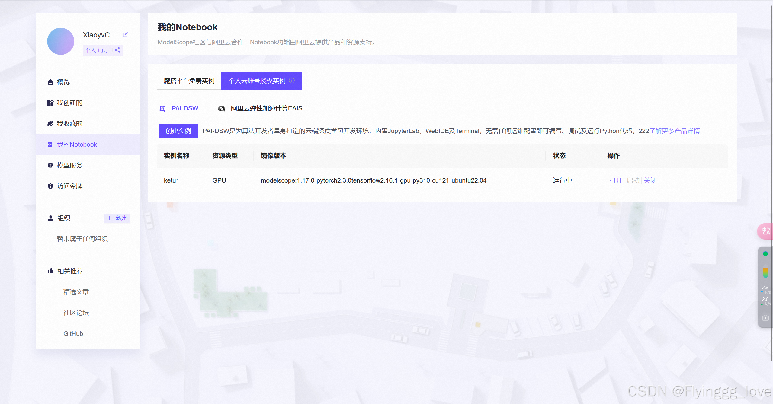Click 启动 for the ketu1 instance
The image size is (773, 404).
633,180
